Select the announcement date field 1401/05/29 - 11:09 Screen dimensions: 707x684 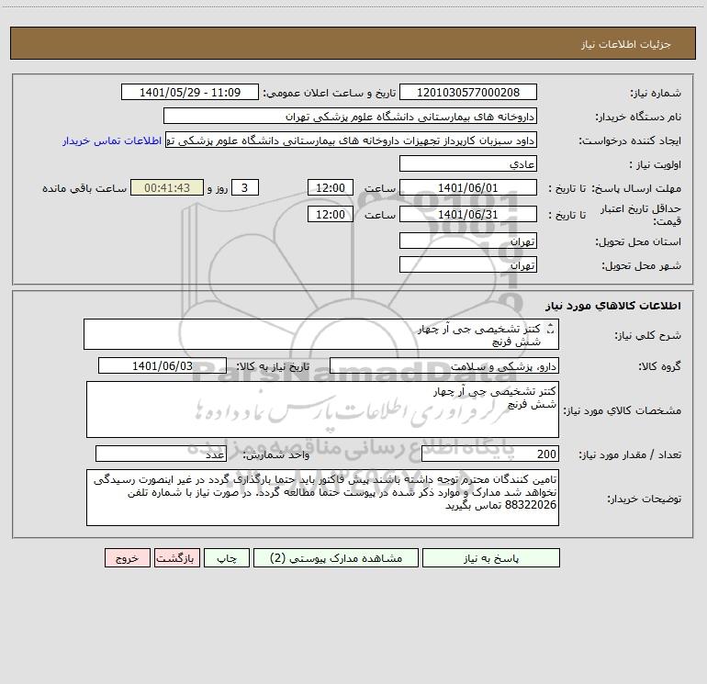click(190, 92)
